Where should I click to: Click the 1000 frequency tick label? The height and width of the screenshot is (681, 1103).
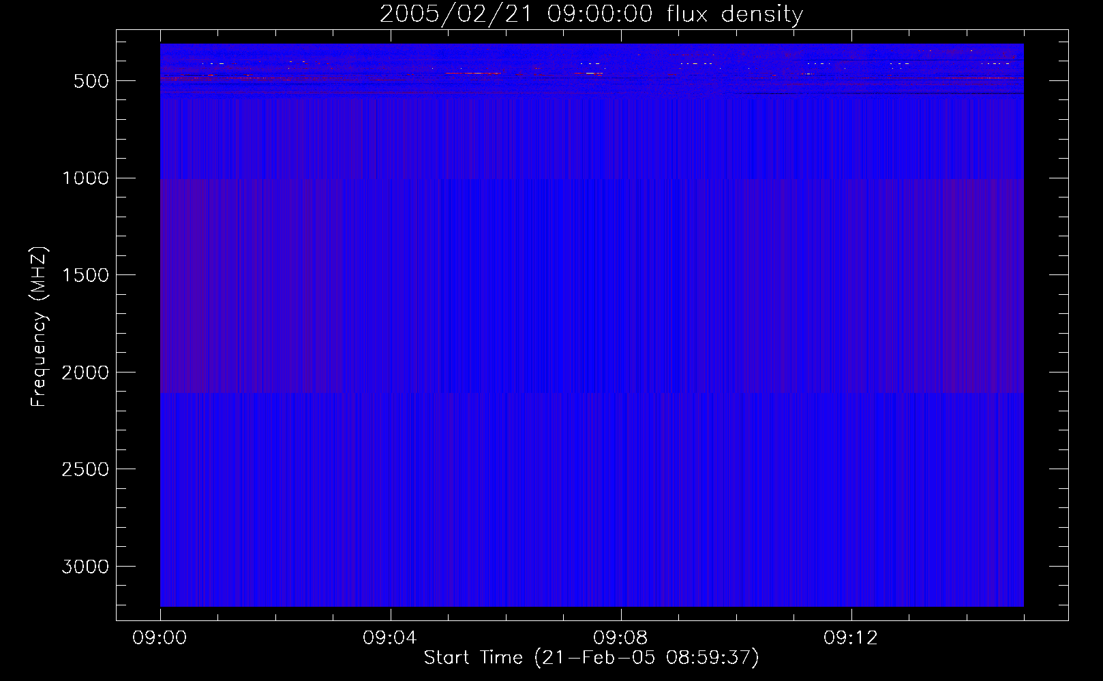point(85,178)
